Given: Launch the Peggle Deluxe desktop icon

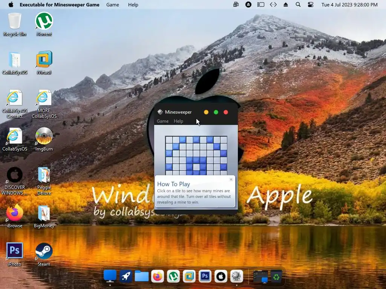Looking at the screenshot, I should 44,181.
